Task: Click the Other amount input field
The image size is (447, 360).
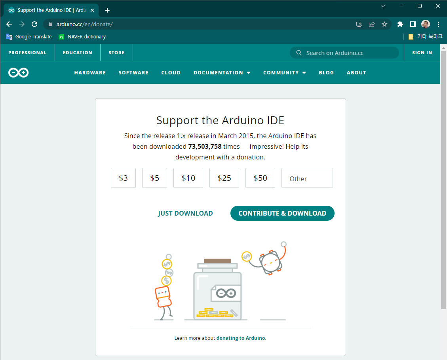Action: pos(307,178)
